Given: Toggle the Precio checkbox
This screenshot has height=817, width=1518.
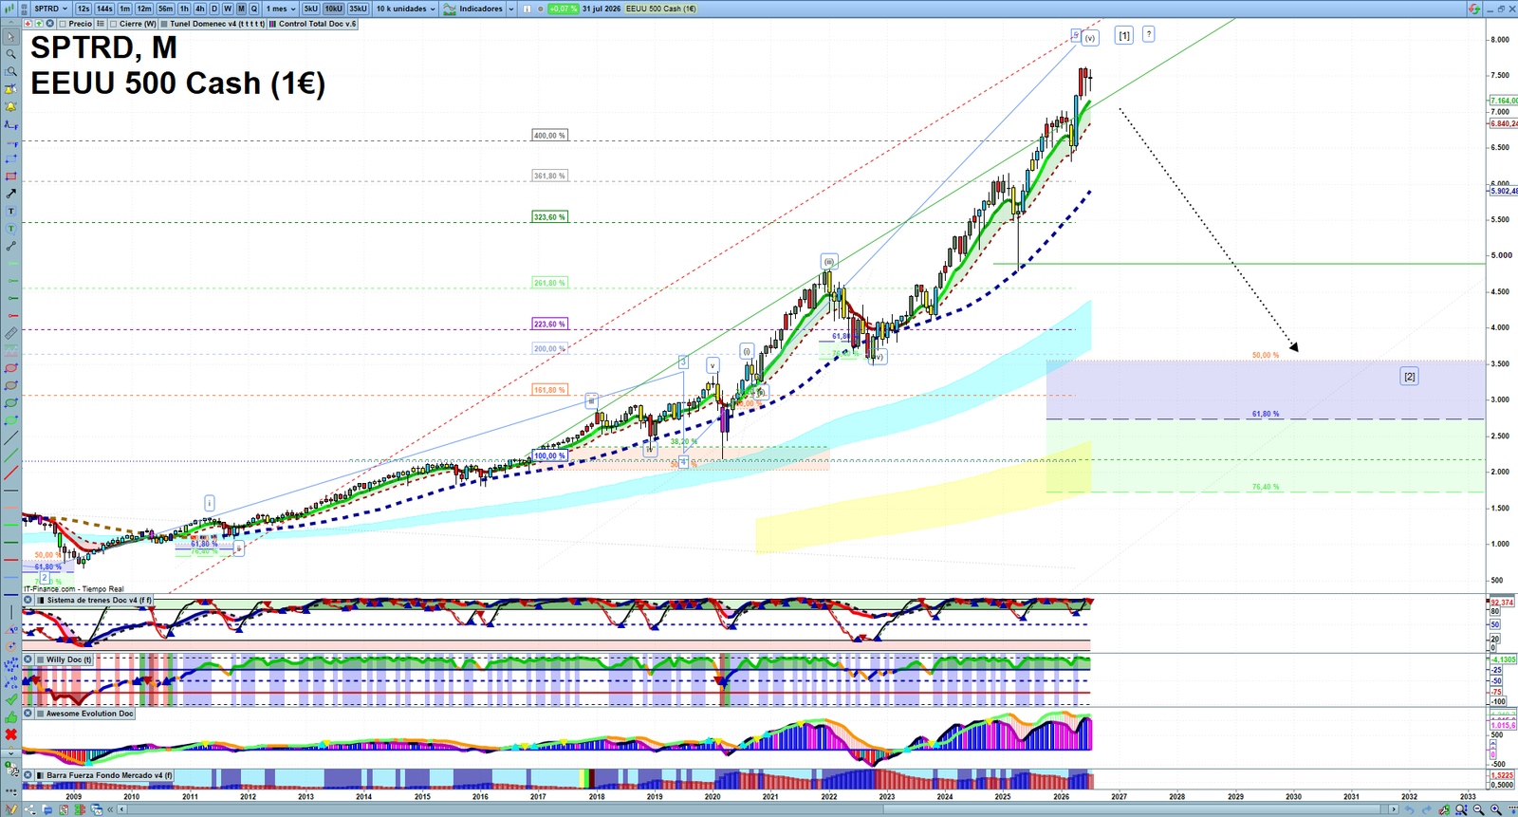Looking at the screenshot, I should coord(63,24).
